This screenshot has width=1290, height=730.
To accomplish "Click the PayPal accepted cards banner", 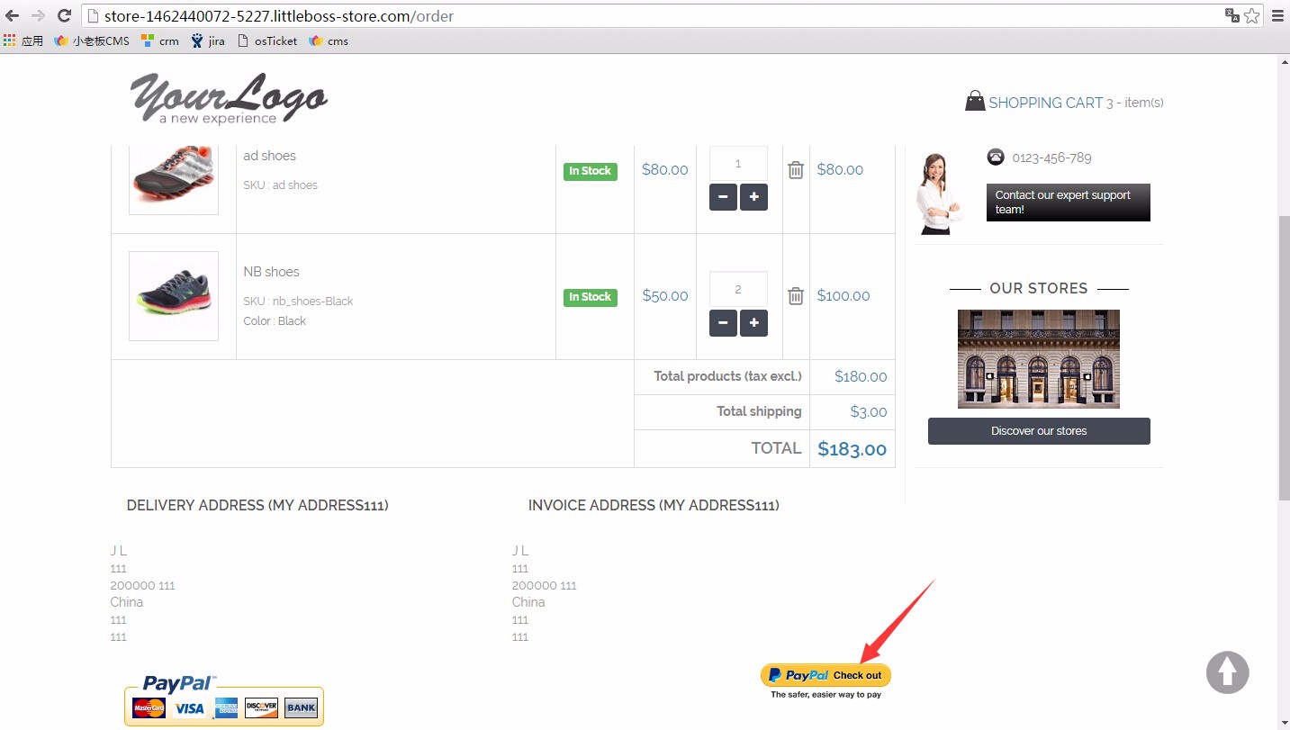I will (224, 700).
